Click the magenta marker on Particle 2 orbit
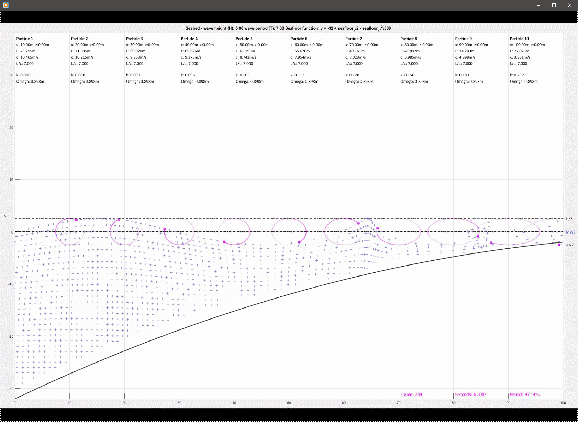This screenshot has height=422, width=578. point(119,219)
